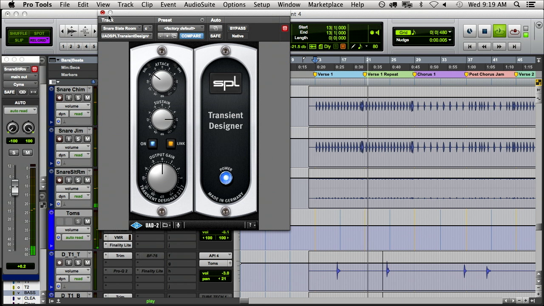
Task: Open the factory default preset dropdown
Action: pos(181,28)
